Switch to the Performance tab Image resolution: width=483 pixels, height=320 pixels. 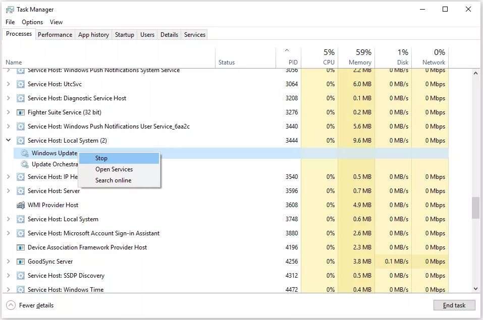55,35
